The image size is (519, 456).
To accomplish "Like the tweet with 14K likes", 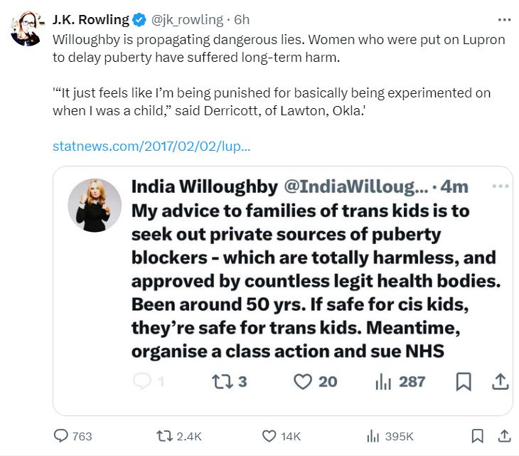I will point(282,436).
